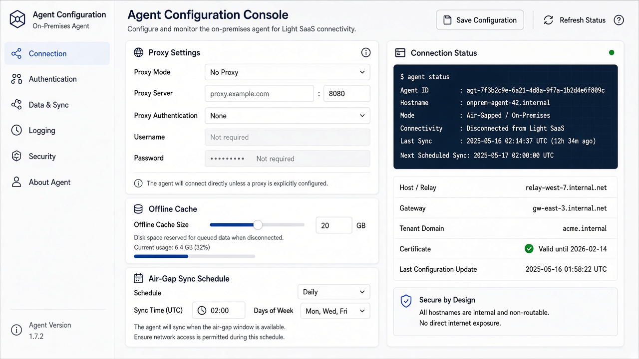Click the Connection Status terminal icon
Viewport: 639px width, 359px height.
coord(400,53)
